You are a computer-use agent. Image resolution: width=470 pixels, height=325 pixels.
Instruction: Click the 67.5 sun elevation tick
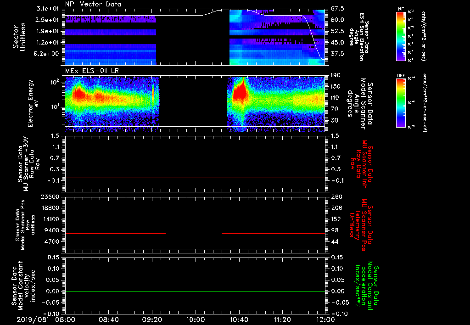click(x=337, y=9)
